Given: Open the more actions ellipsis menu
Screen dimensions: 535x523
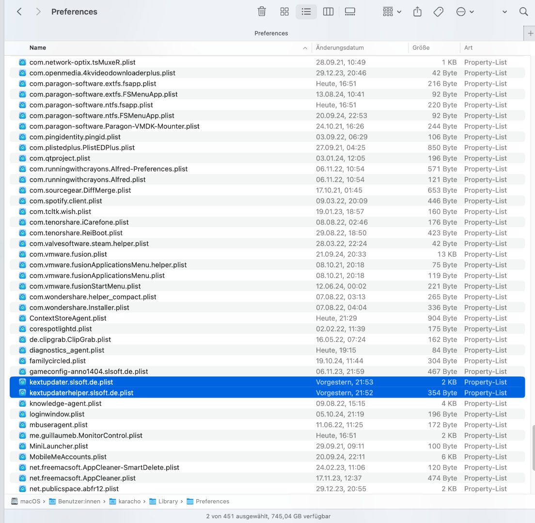Looking at the screenshot, I should click(465, 12).
